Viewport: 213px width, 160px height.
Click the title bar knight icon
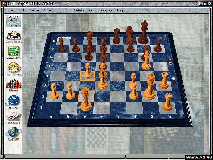click(x=4, y=4)
